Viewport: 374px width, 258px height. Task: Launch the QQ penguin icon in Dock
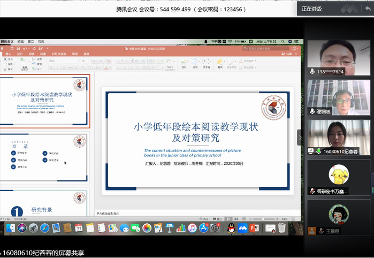[x=231, y=229]
